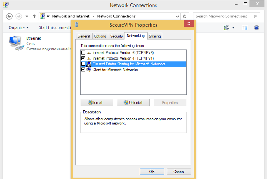The width and height of the screenshot is (267, 179).
Task: Click the TCP/IPv4 protocol icon
Action: (x=89, y=58)
